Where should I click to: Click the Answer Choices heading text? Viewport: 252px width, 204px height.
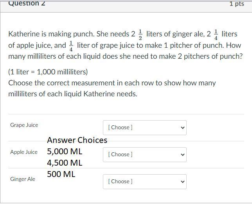(x=77, y=140)
